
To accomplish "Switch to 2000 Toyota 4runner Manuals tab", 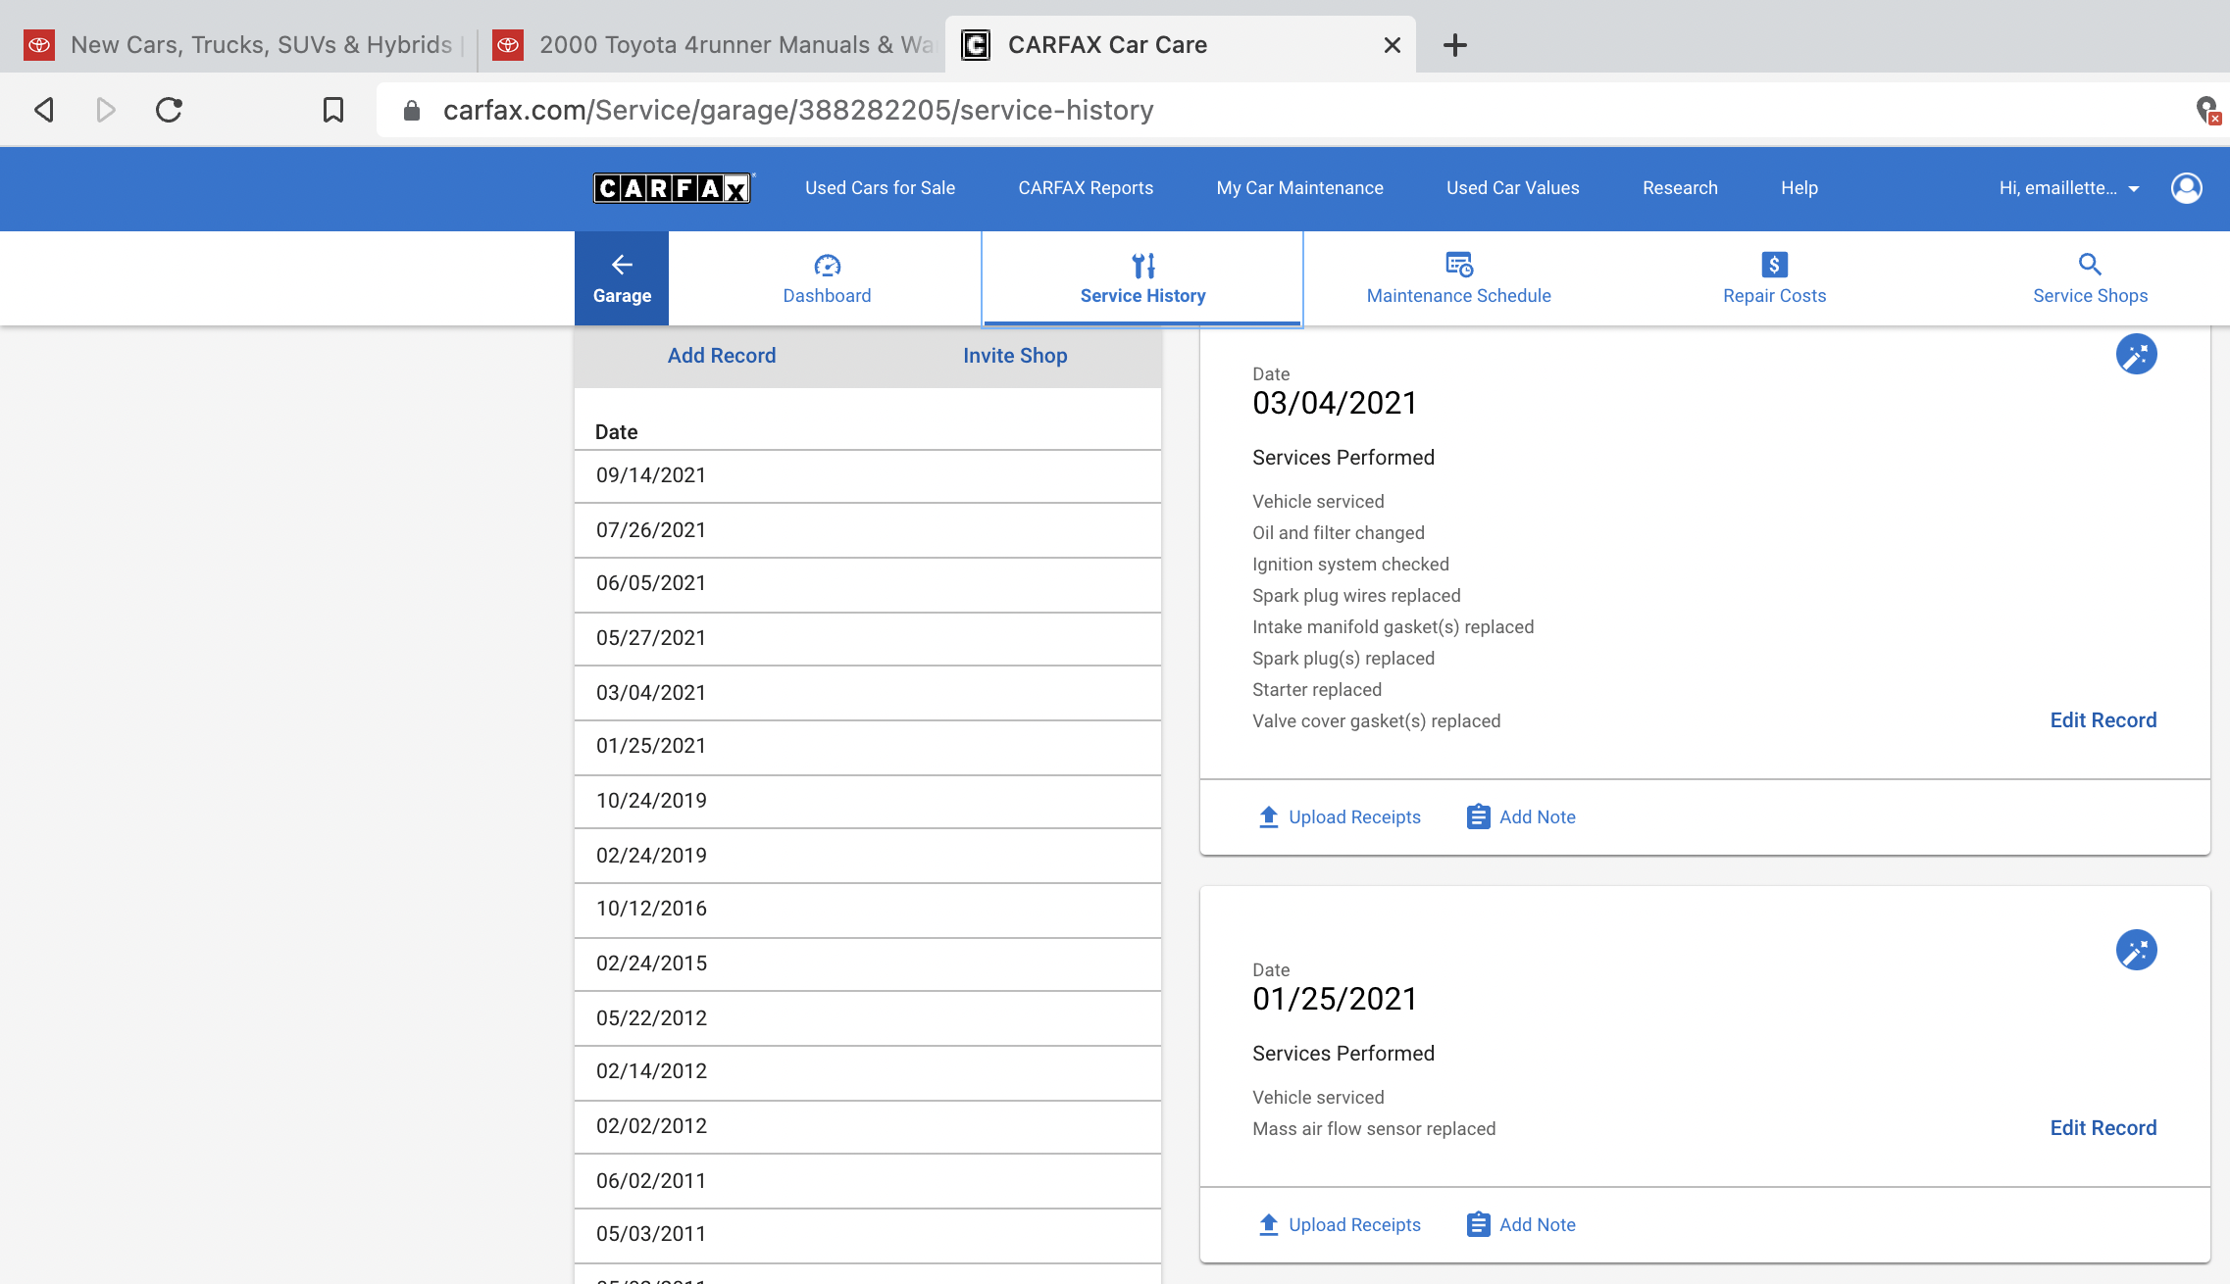I will click(713, 45).
